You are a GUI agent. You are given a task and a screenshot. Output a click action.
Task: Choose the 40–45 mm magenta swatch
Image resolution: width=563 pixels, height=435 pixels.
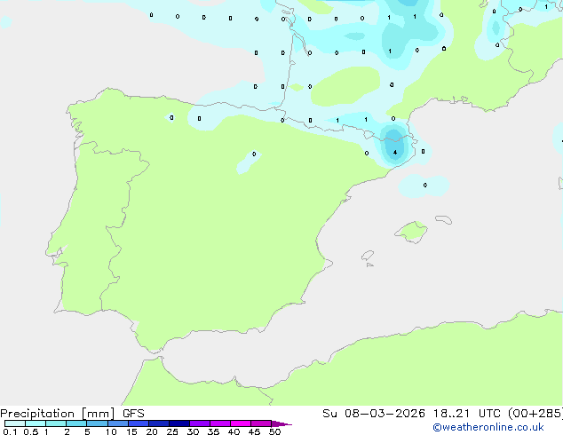tap(241, 423)
